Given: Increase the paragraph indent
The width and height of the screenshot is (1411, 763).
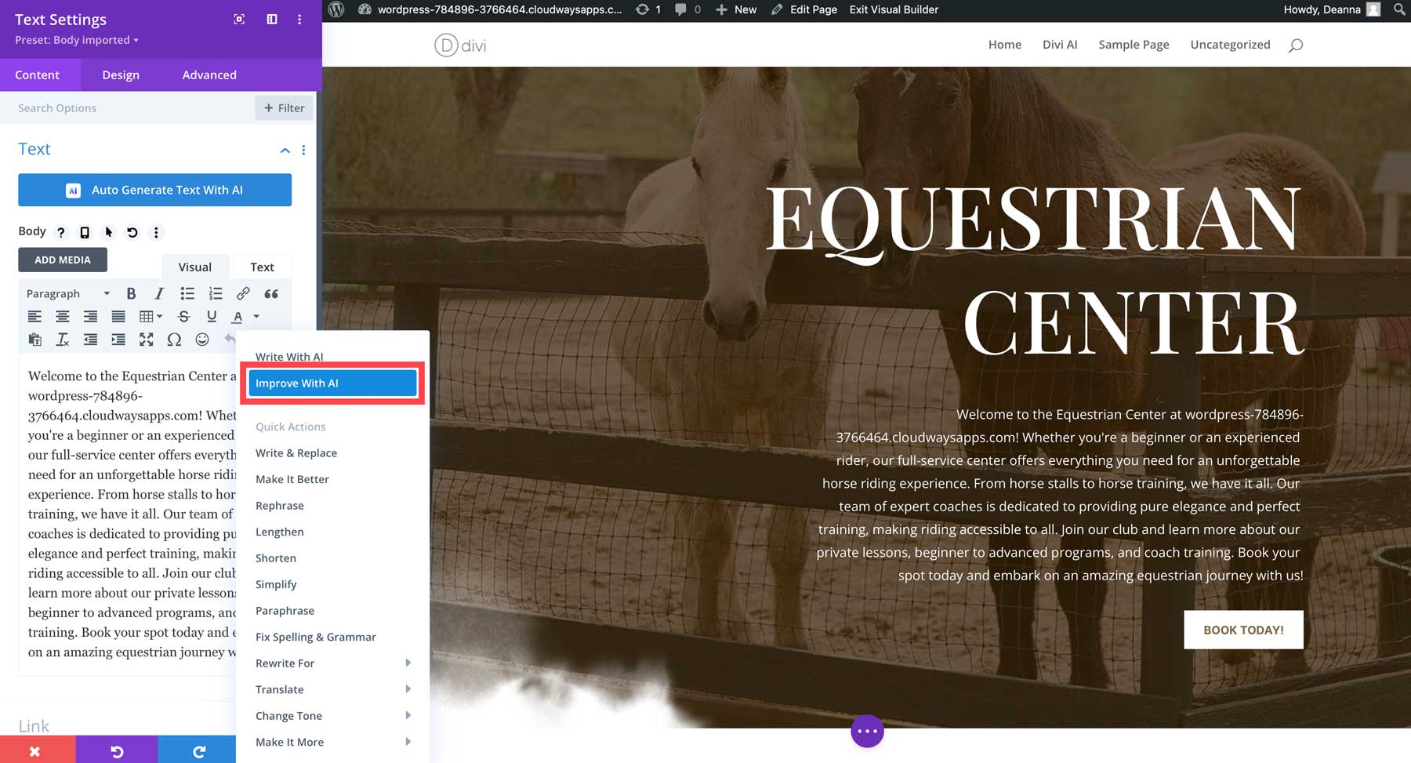Looking at the screenshot, I should tap(118, 340).
